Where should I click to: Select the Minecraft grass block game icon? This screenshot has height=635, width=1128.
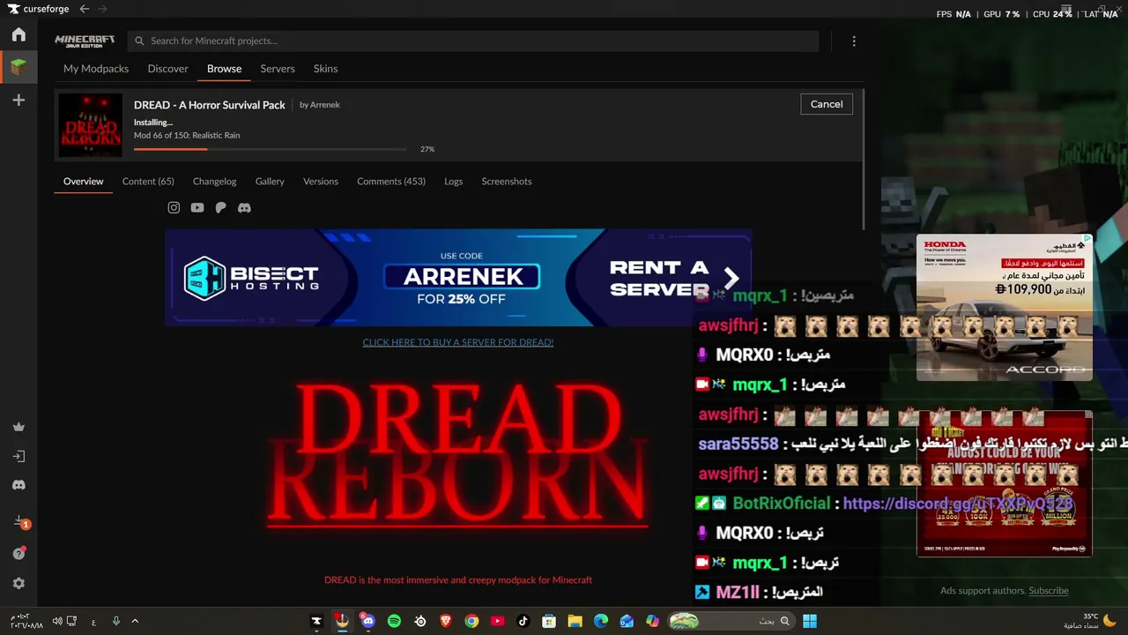click(19, 67)
